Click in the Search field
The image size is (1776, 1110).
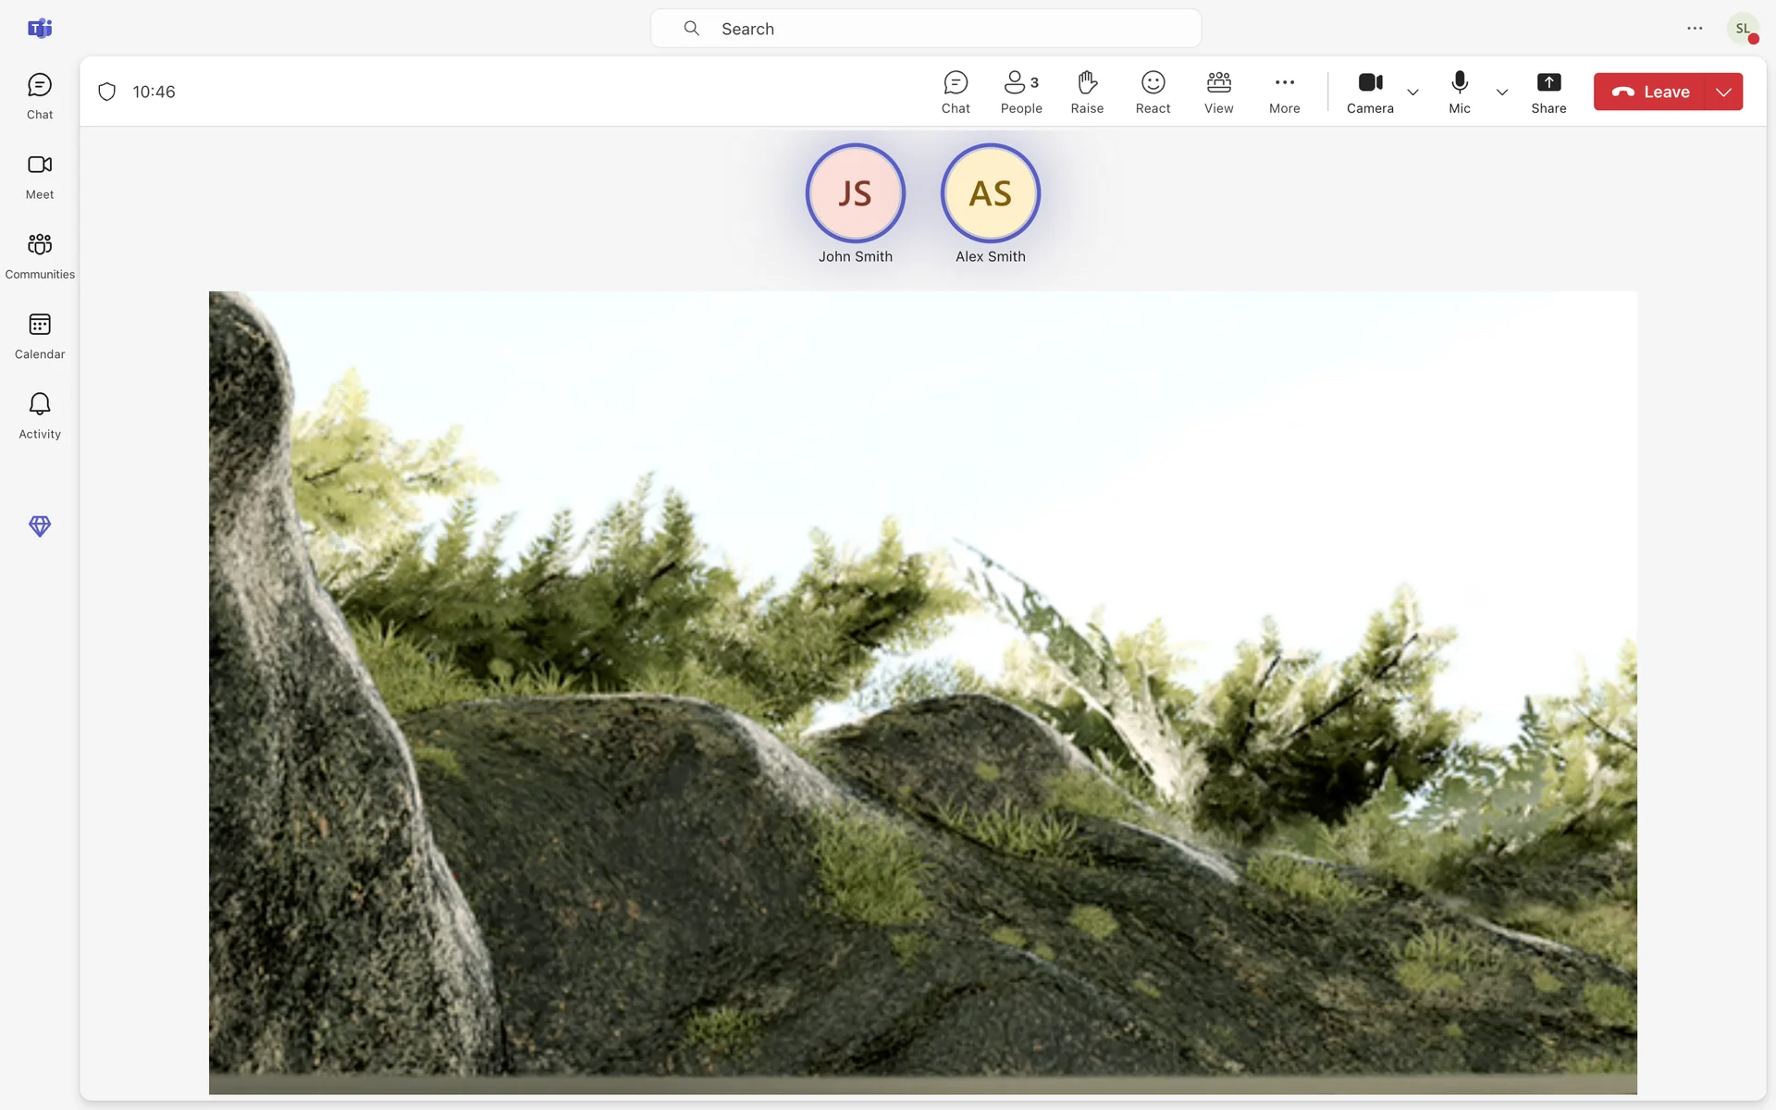(925, 29)
